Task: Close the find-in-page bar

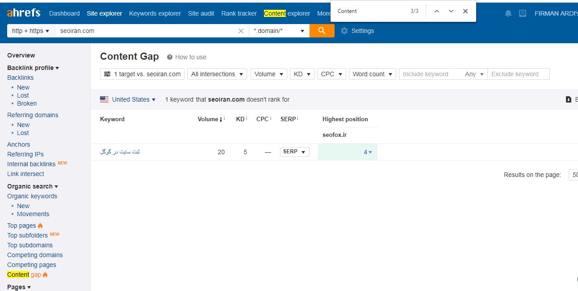Action: (465, 11)
